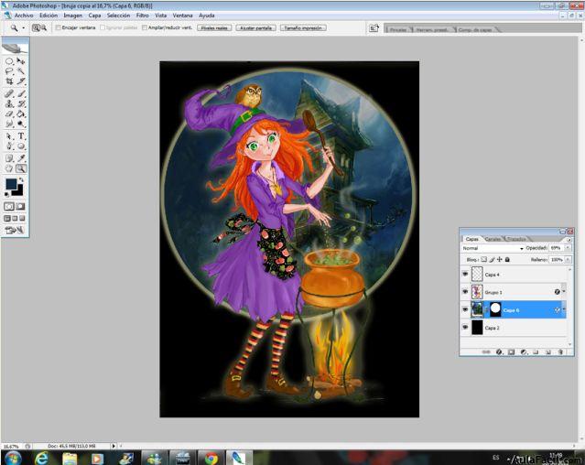Enable Ampliar/reducir vent. checkbox

click(x=145, y=27)
